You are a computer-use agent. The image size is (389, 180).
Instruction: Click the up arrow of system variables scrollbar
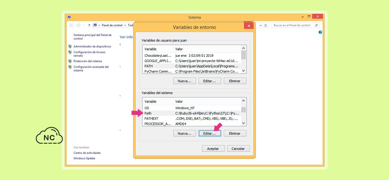tap(244, 101)
